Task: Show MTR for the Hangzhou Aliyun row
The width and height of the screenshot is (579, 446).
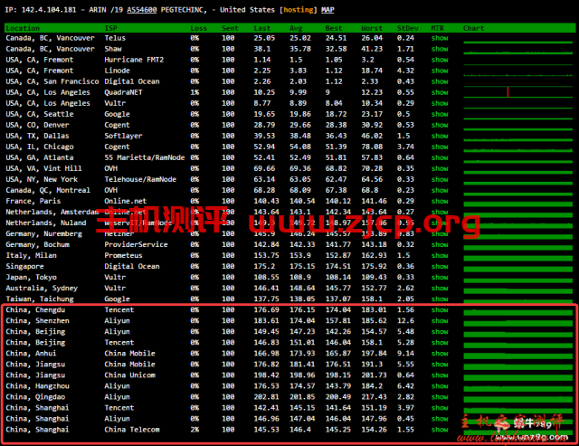Action: point(440,386)
